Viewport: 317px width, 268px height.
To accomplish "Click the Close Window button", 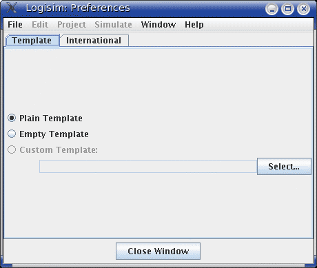I will (158, 251).
